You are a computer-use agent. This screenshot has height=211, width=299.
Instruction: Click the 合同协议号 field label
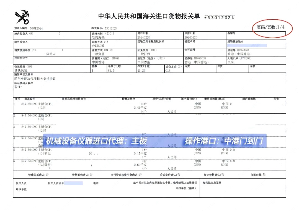pyautogui.click(x=21, y=58)
